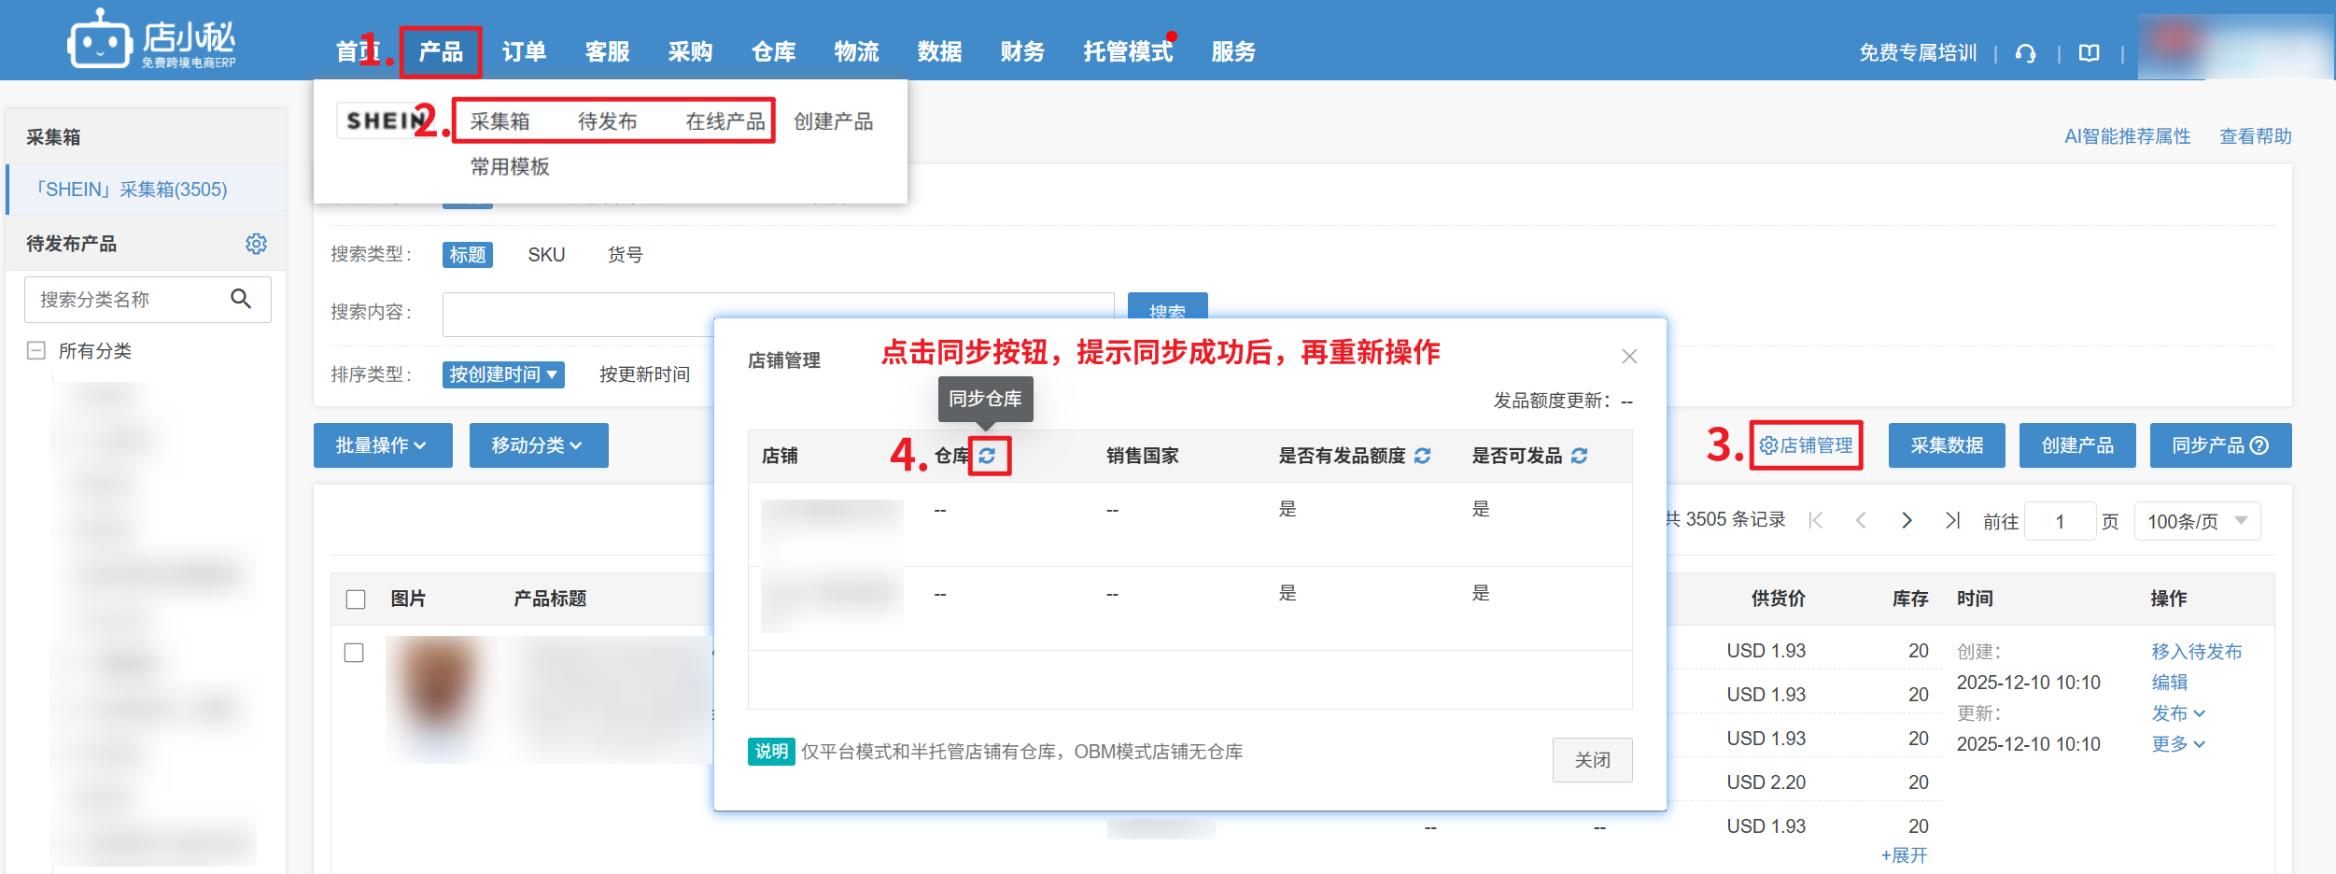Open the 100条/页 page size selector
Screen dimensions: 2336x874
pos(2196,521)
